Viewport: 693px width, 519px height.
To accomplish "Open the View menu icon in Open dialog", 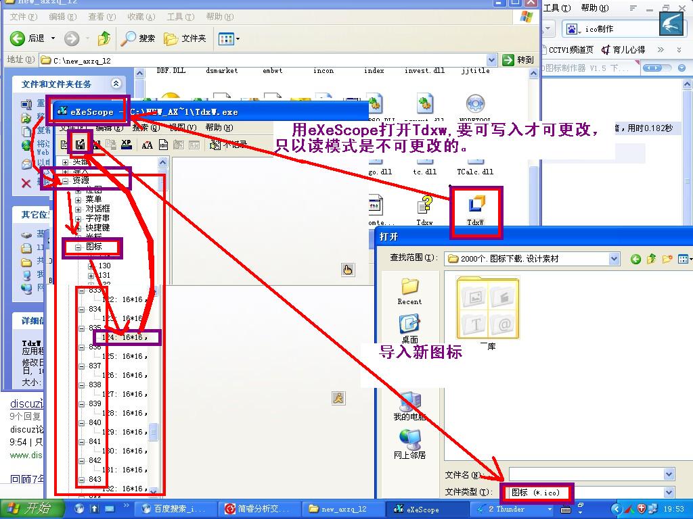I will click(x=684, y=259).
